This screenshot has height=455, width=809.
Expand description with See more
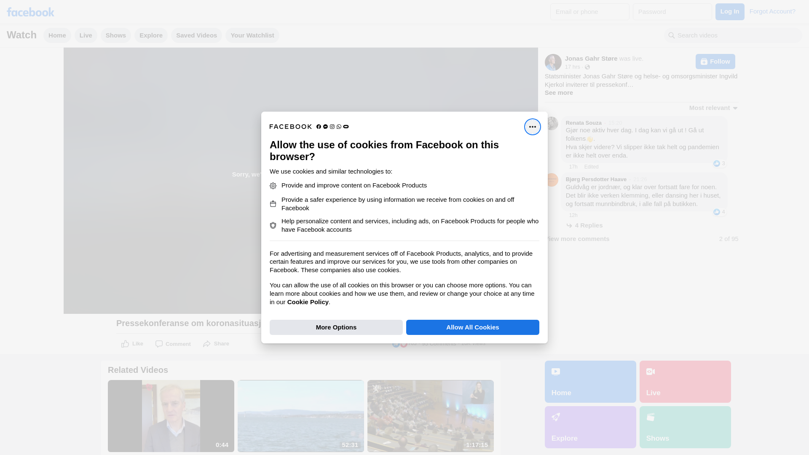coord(559,93)
